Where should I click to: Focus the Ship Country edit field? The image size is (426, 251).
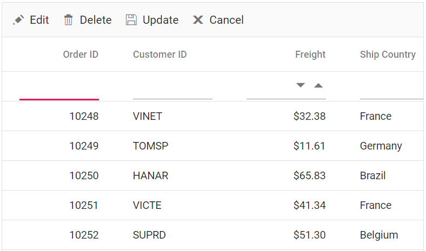(391, 89)
